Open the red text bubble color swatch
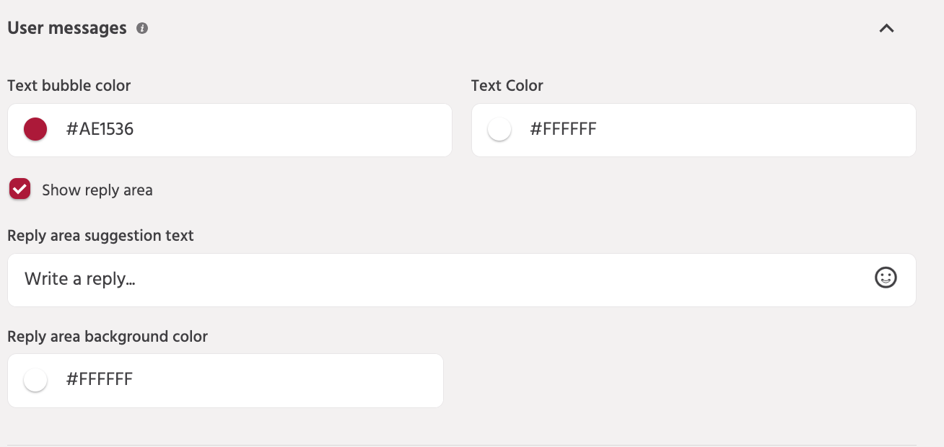This screenshot has width=944, height=447. 35,129
